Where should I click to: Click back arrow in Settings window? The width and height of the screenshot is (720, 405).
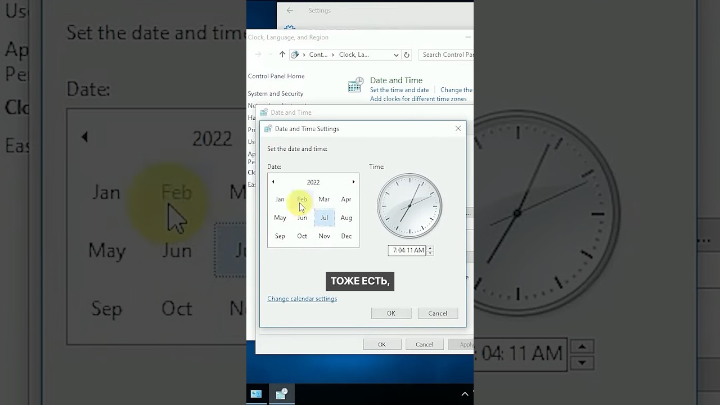tap(290, 10)
